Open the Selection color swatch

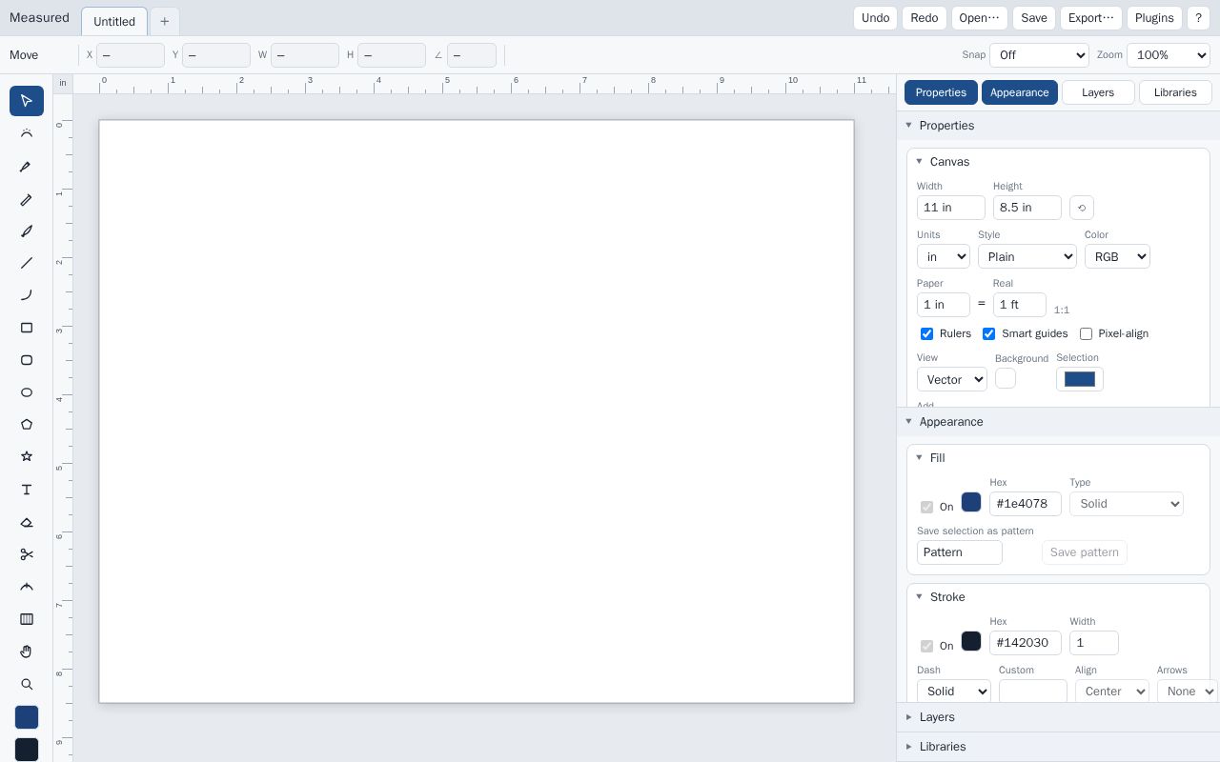pos(1080,379)
